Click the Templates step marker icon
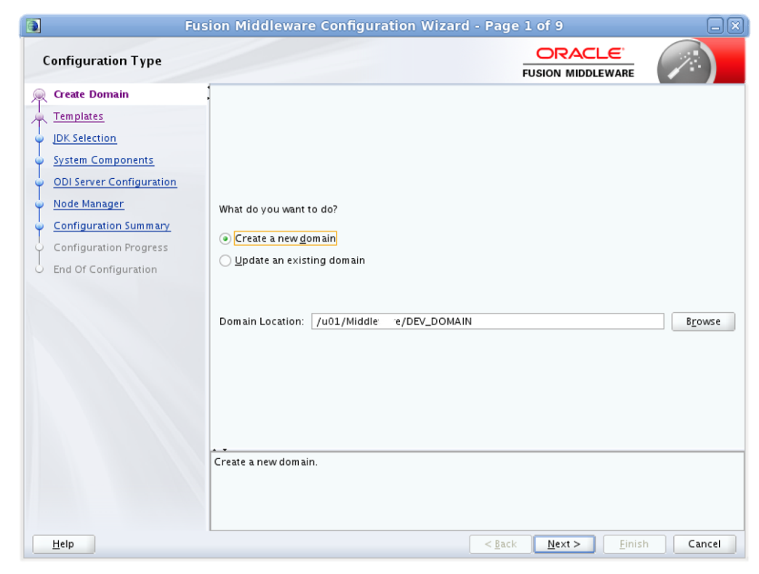The height and width of the screenshot is (574, 759). (x=39, y=117)
